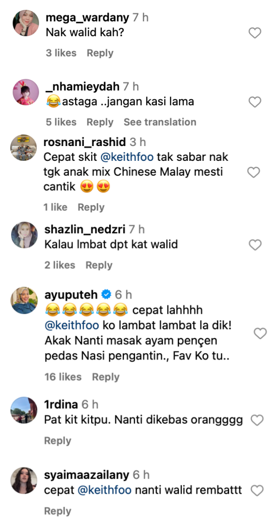Open ayuputeh's verified badge
The width and height of the screenshot is (273, 522).
tap(106, 295)
